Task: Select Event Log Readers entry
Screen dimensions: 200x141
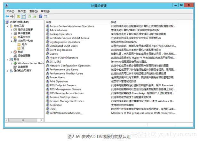Action: (x=61, y=50)
